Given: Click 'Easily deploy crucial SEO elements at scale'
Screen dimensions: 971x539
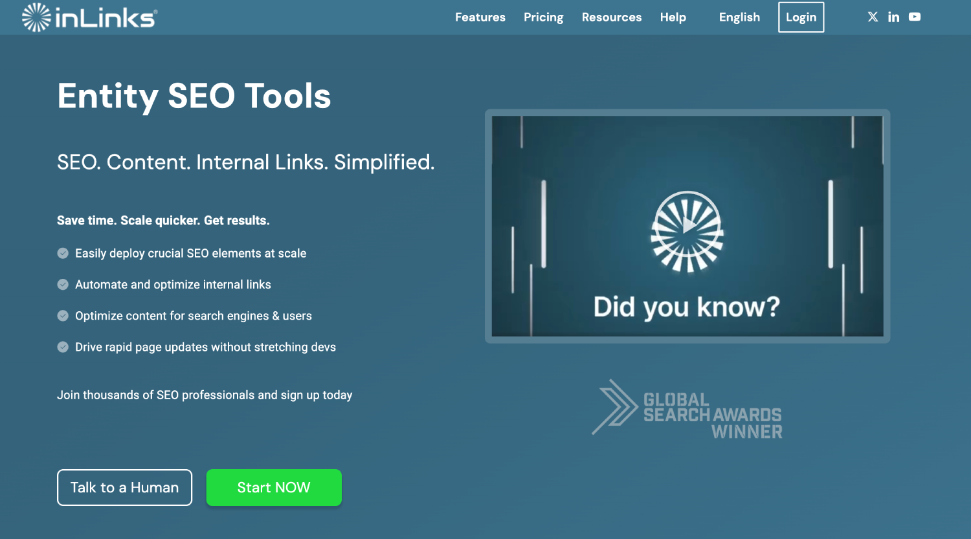Looking at the screenshot, I should 190,254.
